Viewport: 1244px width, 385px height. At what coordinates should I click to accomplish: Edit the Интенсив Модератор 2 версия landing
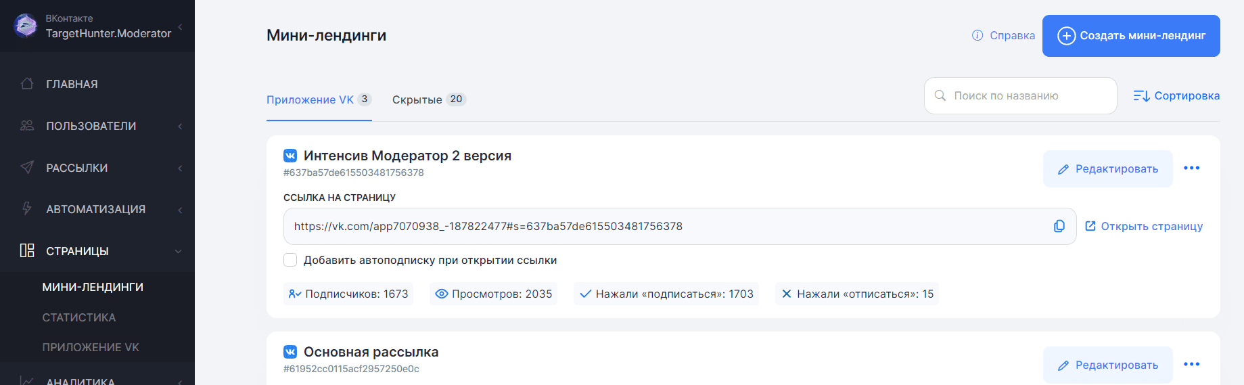(x=1107, y=168)
